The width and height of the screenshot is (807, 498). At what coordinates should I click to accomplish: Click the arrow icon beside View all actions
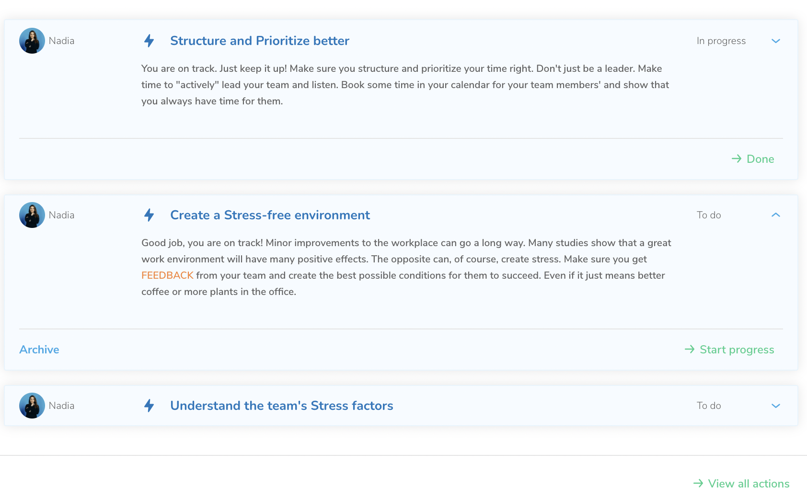click(x=698, y=484)
